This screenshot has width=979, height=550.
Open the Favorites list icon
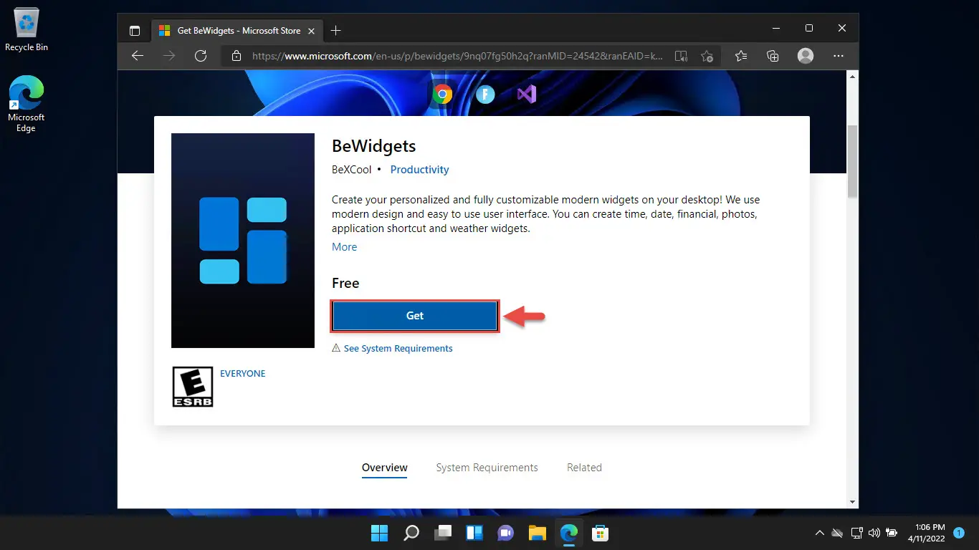click(741, 56)
